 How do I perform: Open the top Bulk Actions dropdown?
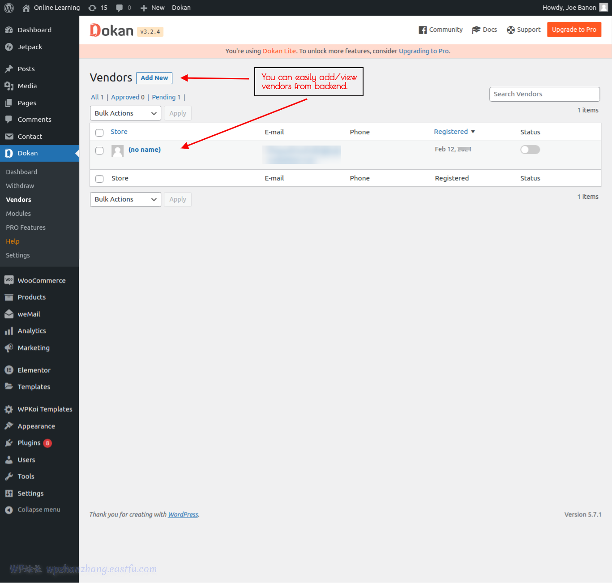[125, 113]
